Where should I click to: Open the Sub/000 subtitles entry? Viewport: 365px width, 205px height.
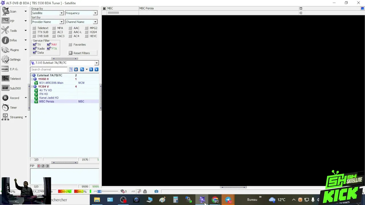pos(11,88)
